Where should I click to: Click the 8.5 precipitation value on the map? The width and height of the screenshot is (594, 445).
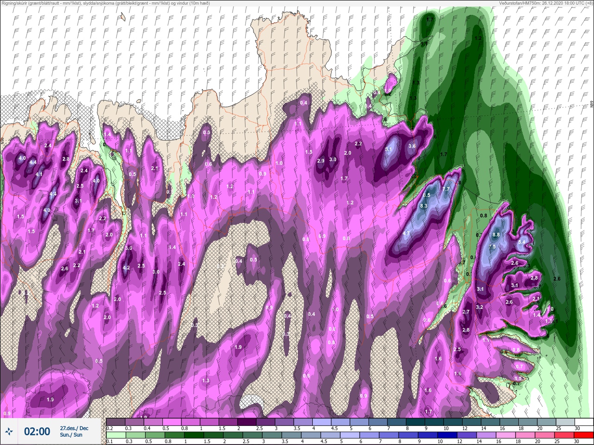coord(427,196)
